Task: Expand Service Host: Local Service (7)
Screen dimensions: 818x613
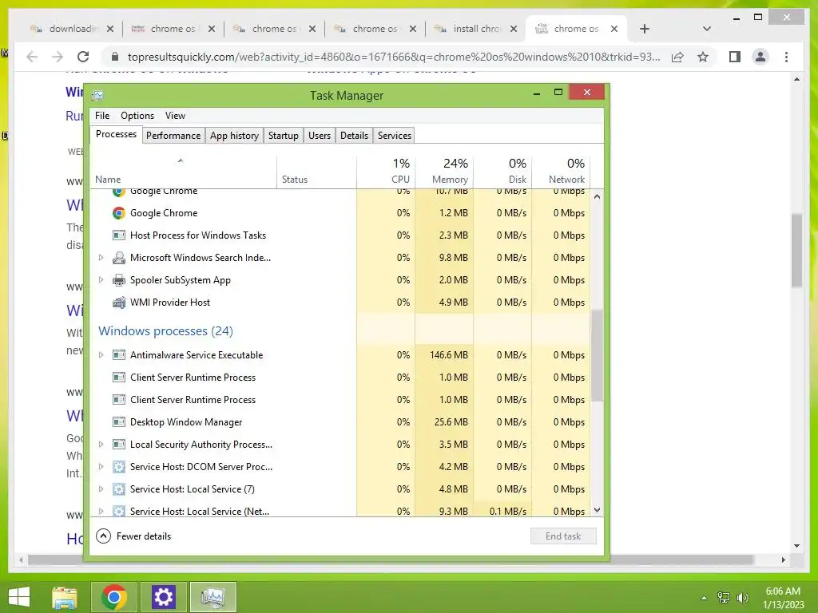Action: 101,489
